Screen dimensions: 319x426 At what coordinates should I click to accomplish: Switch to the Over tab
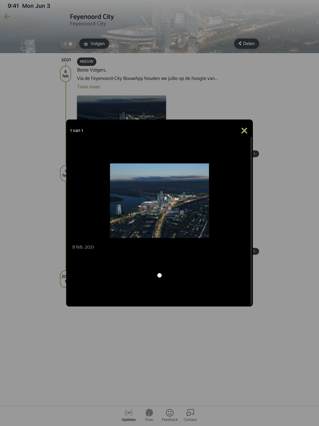click(x=149, y=415)
